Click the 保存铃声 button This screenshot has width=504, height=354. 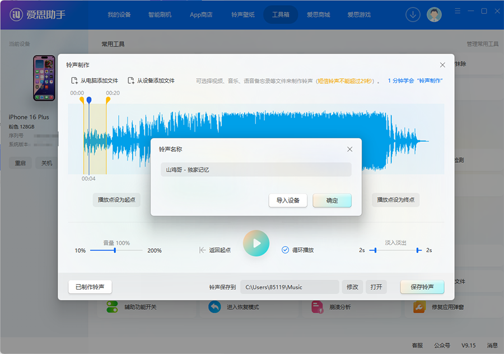[422, 287]
